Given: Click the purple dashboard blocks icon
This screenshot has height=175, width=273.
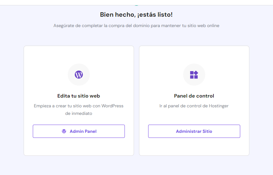Looking at the screenshot, I should (194, 75).
